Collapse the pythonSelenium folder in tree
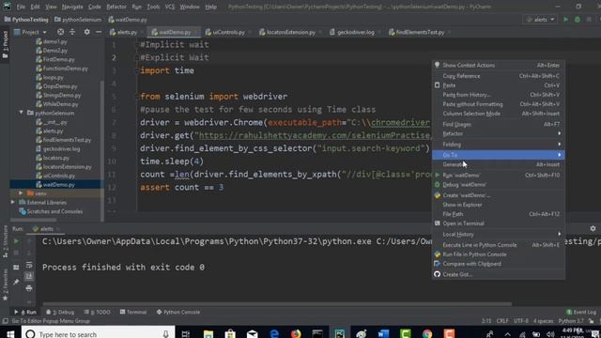 coord(21,113)
